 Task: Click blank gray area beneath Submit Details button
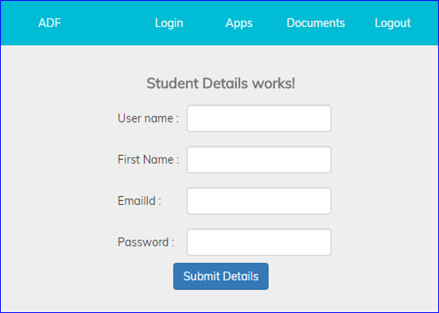click(x=221, y=301)
